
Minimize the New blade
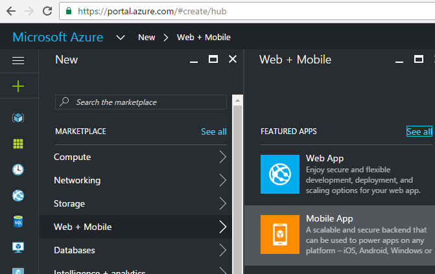tap(194, 62)
